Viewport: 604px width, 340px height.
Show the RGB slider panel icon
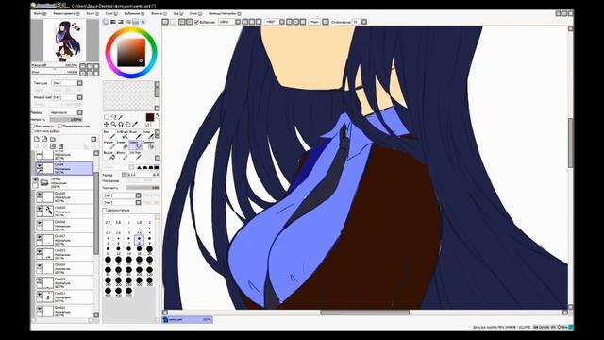pos(113,22)
